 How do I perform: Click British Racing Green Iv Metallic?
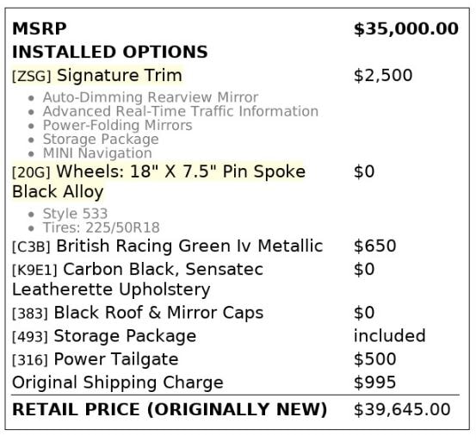[x=189, y=246]
